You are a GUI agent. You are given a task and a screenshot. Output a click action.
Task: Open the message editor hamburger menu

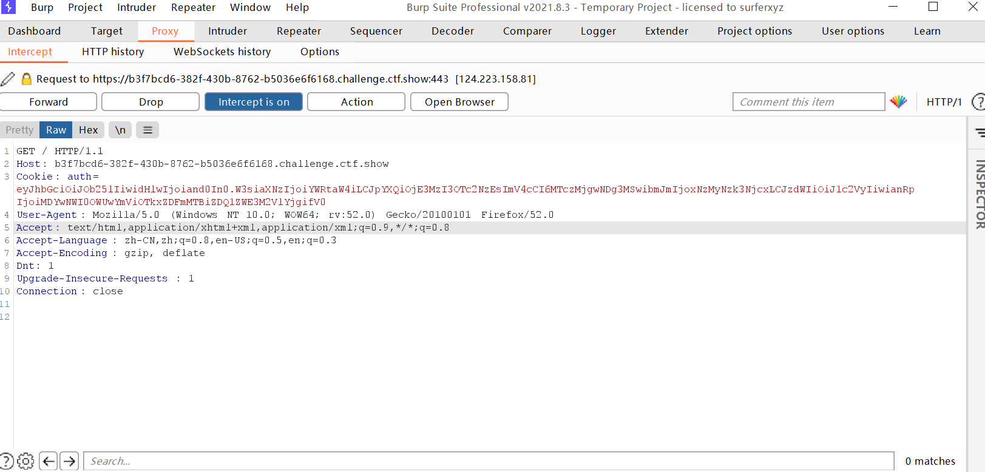147,130
